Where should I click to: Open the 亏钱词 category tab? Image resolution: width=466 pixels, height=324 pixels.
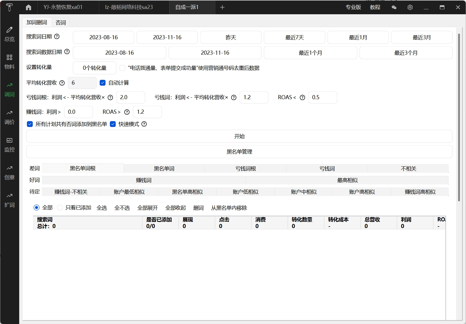pyautogui.click(x=327, y=168)
